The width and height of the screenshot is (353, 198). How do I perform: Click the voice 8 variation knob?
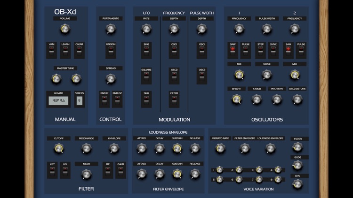click(278, 179)
